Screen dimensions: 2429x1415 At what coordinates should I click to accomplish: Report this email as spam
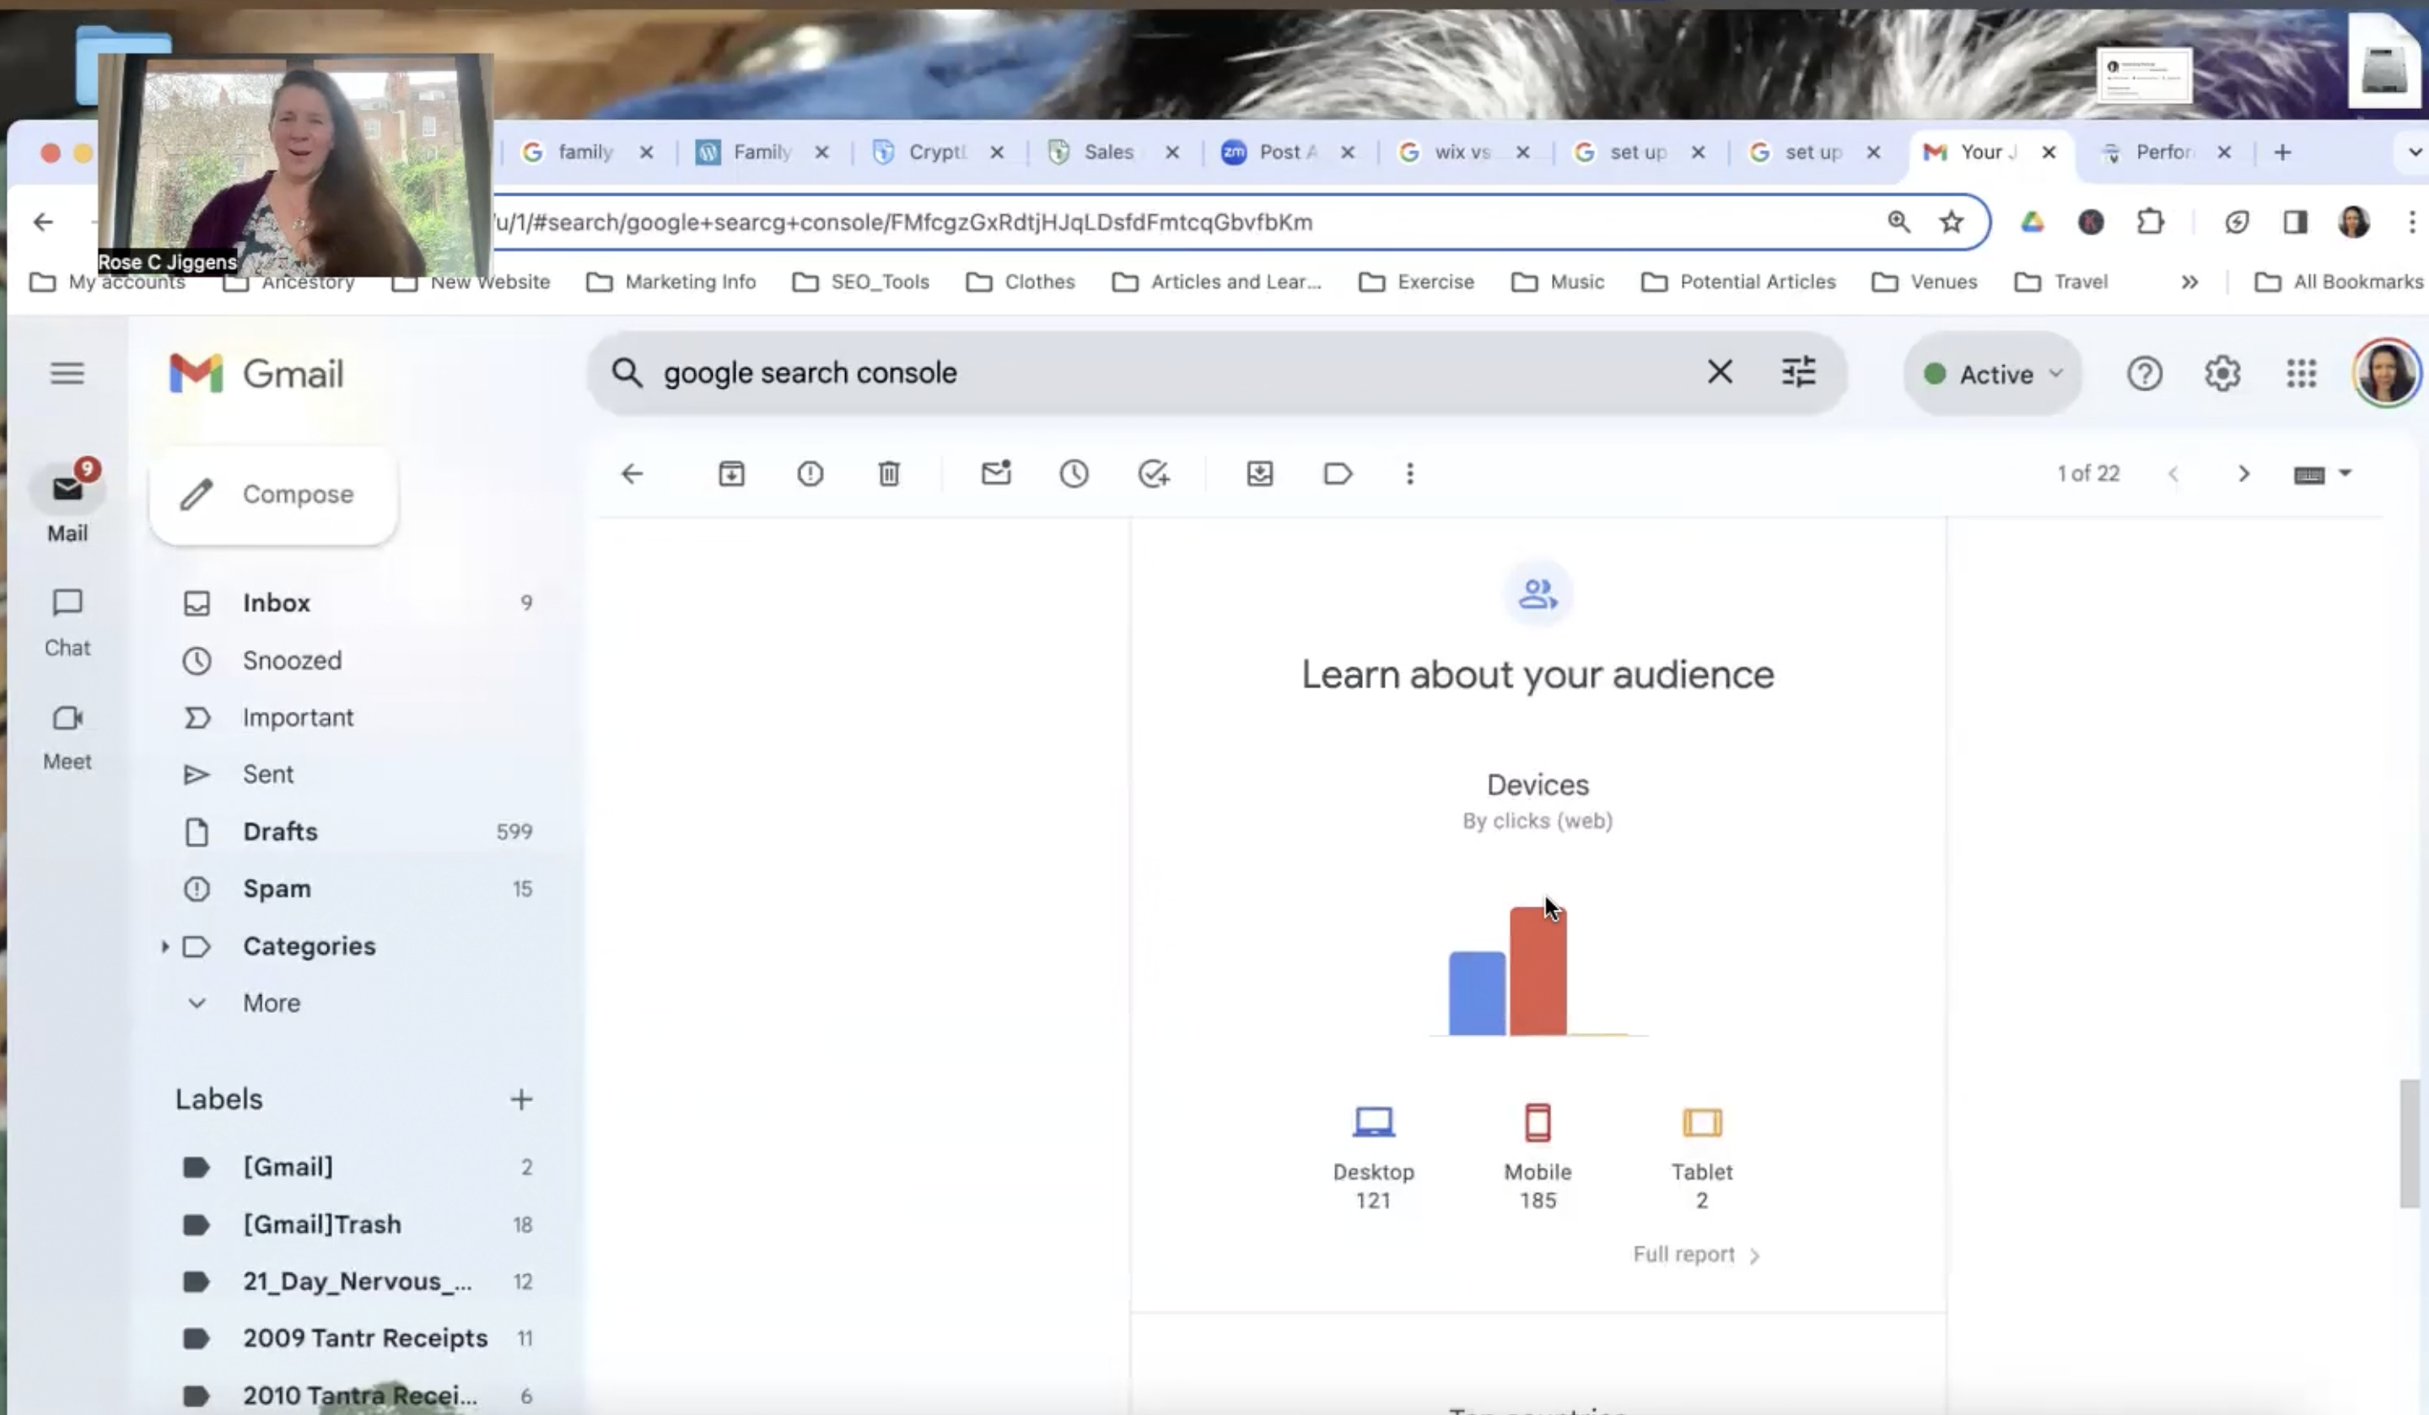[810, 473]
